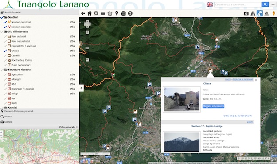Click the camera icon at top right
The width and height of the screenshot is (277, 164).
246,13
